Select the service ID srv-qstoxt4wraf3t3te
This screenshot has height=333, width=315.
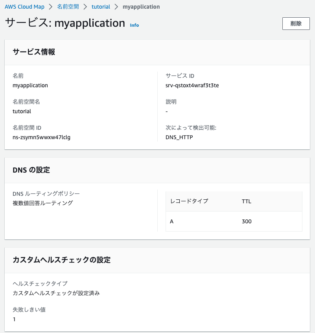pos(192,85)
